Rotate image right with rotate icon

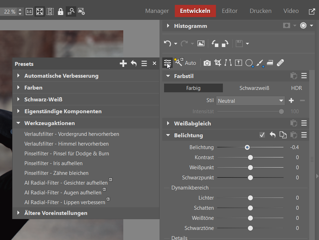point(225,44)
